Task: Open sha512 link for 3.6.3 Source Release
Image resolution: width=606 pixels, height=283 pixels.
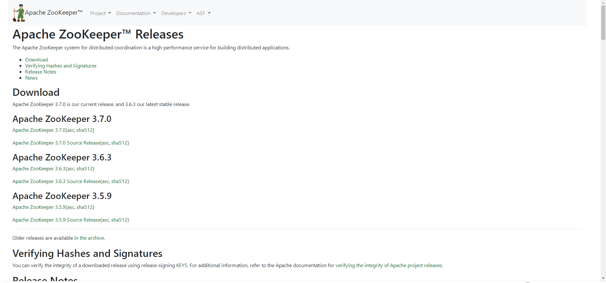Action: [x=119, y=181]
